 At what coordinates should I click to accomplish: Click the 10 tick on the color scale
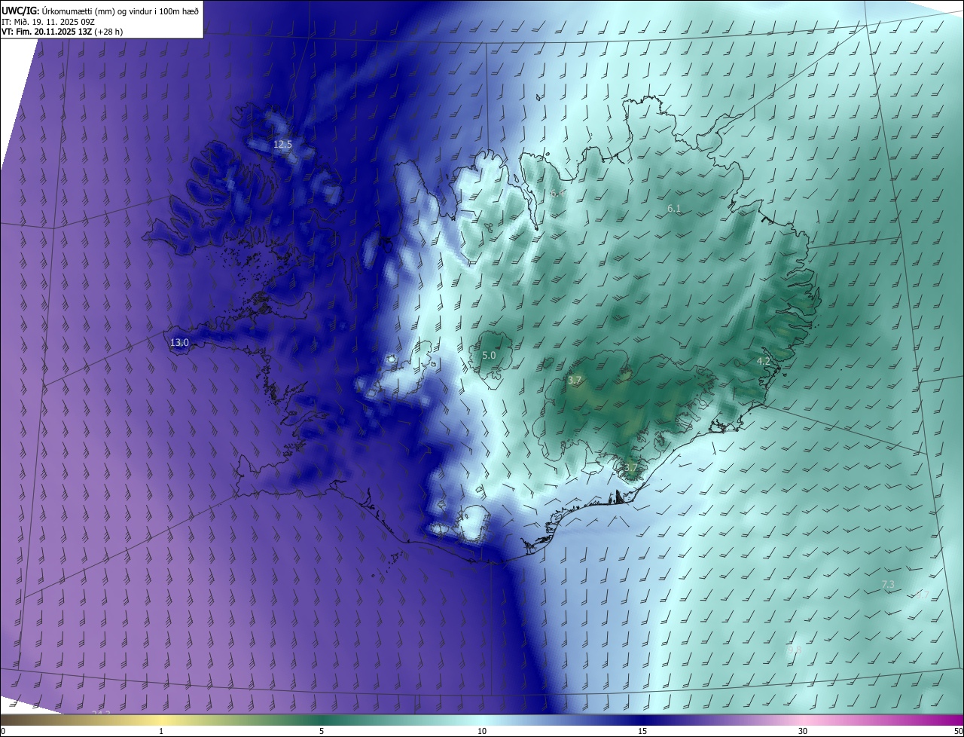[x=482, y=732]
